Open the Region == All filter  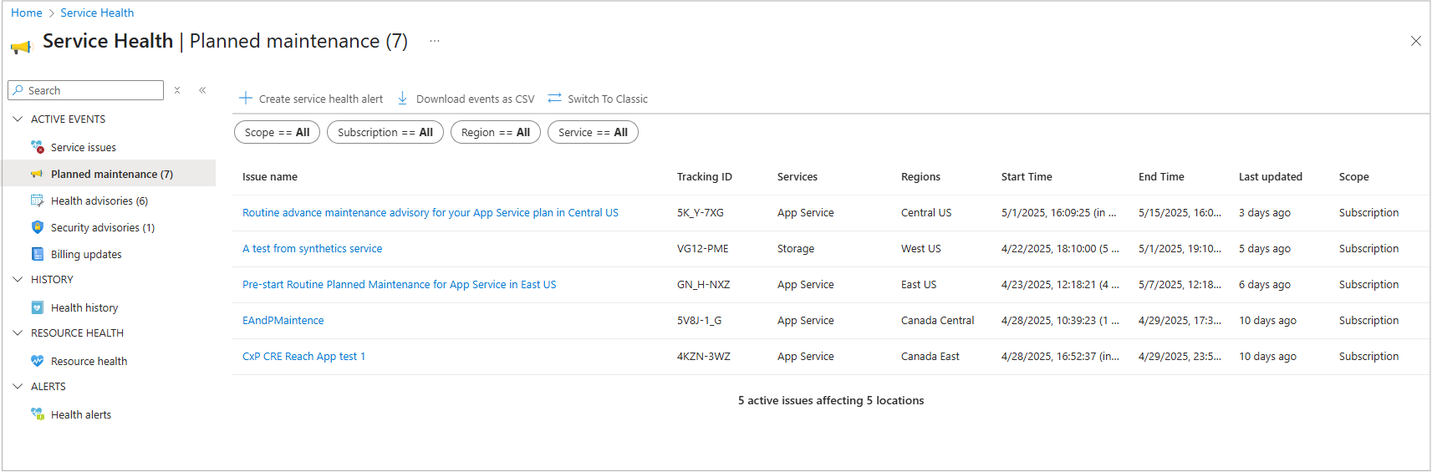coord(496,132)
